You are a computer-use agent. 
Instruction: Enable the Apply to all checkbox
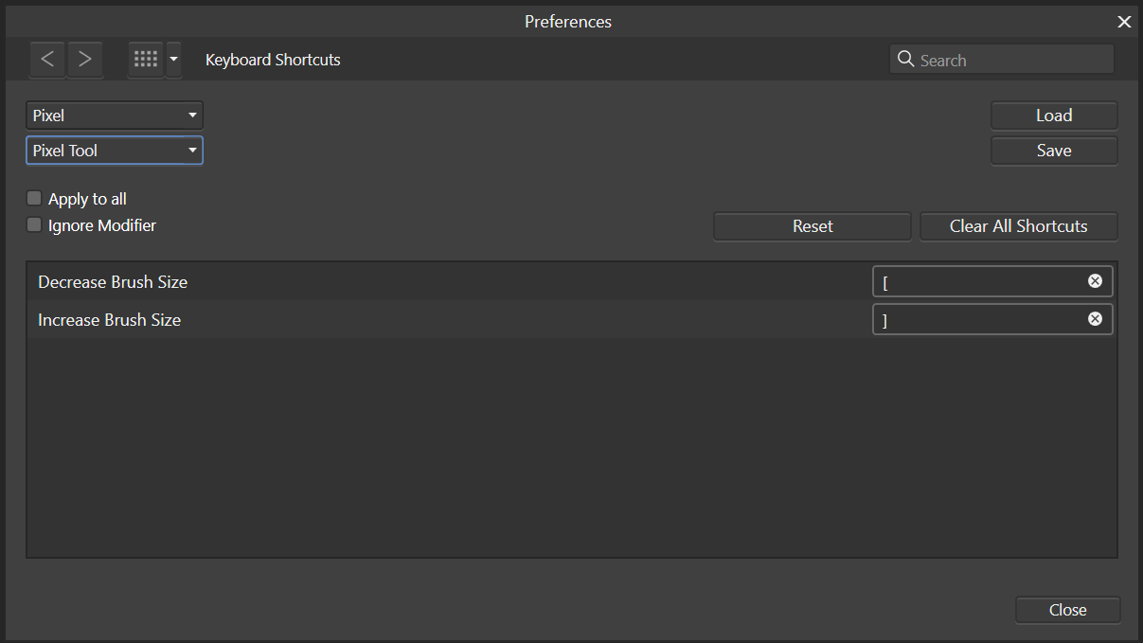point(34,198)
